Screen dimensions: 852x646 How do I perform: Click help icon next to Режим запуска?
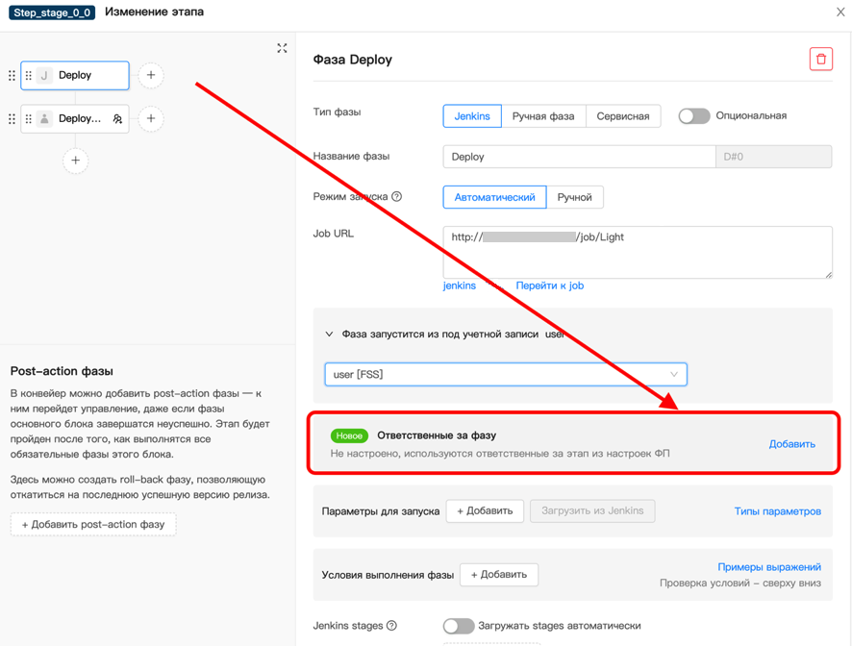coord(396,197)
